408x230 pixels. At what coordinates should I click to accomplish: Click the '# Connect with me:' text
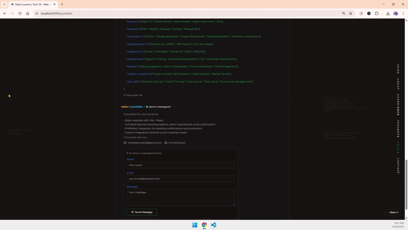[x=135, y=137]
